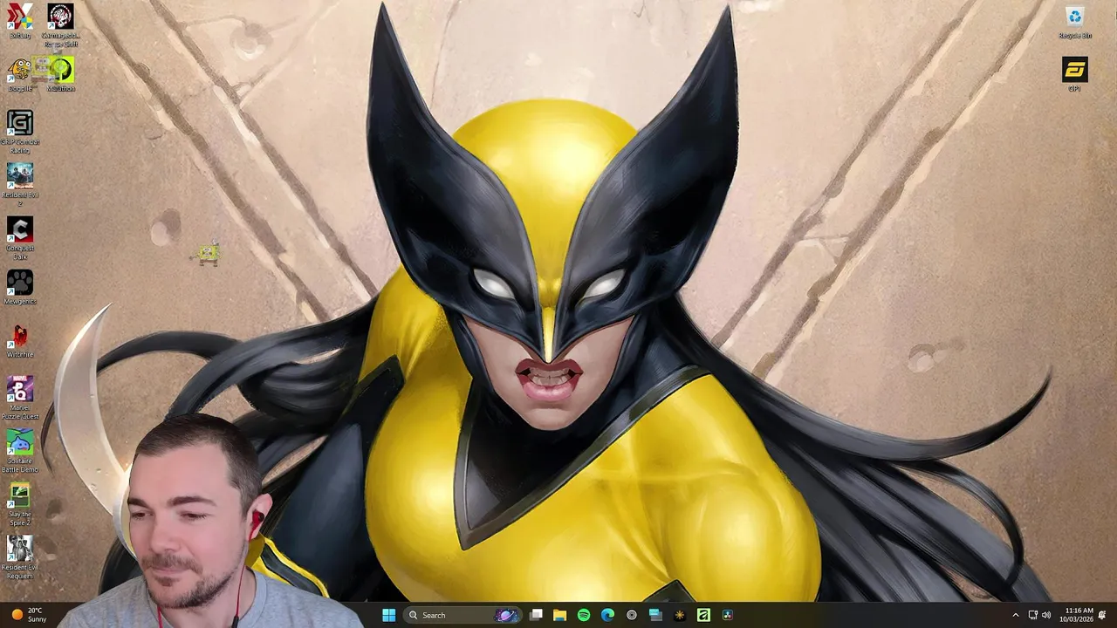This screenshot has width=1117, height=628.
Task: Select the Resident Evil Requiem shortcut
Action: (19, 557)
